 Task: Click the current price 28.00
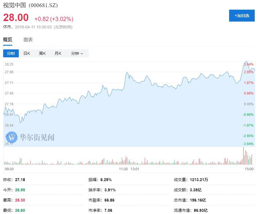pos(16,18)
